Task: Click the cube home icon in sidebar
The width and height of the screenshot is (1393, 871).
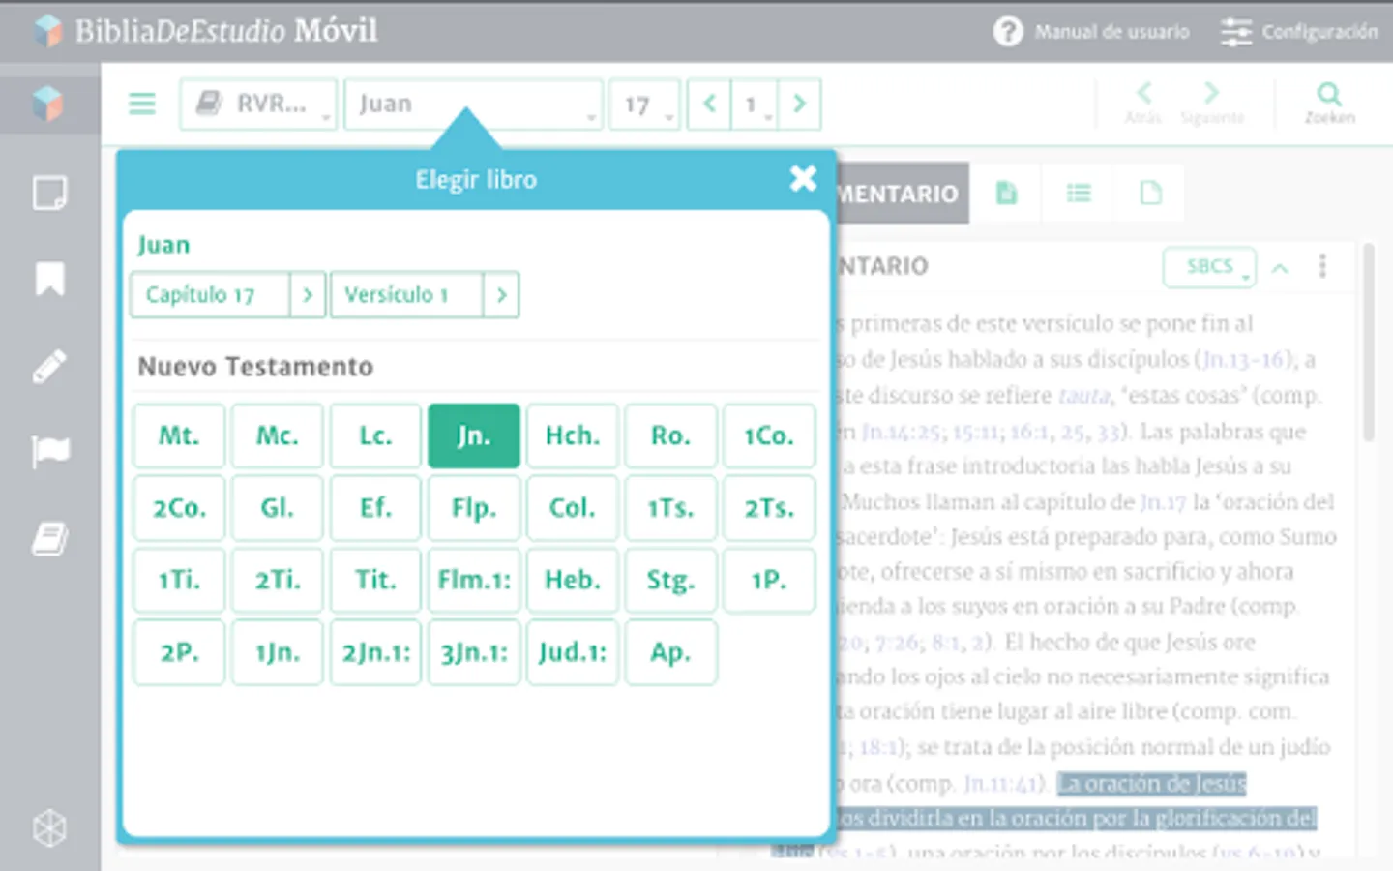Action: 48,103
